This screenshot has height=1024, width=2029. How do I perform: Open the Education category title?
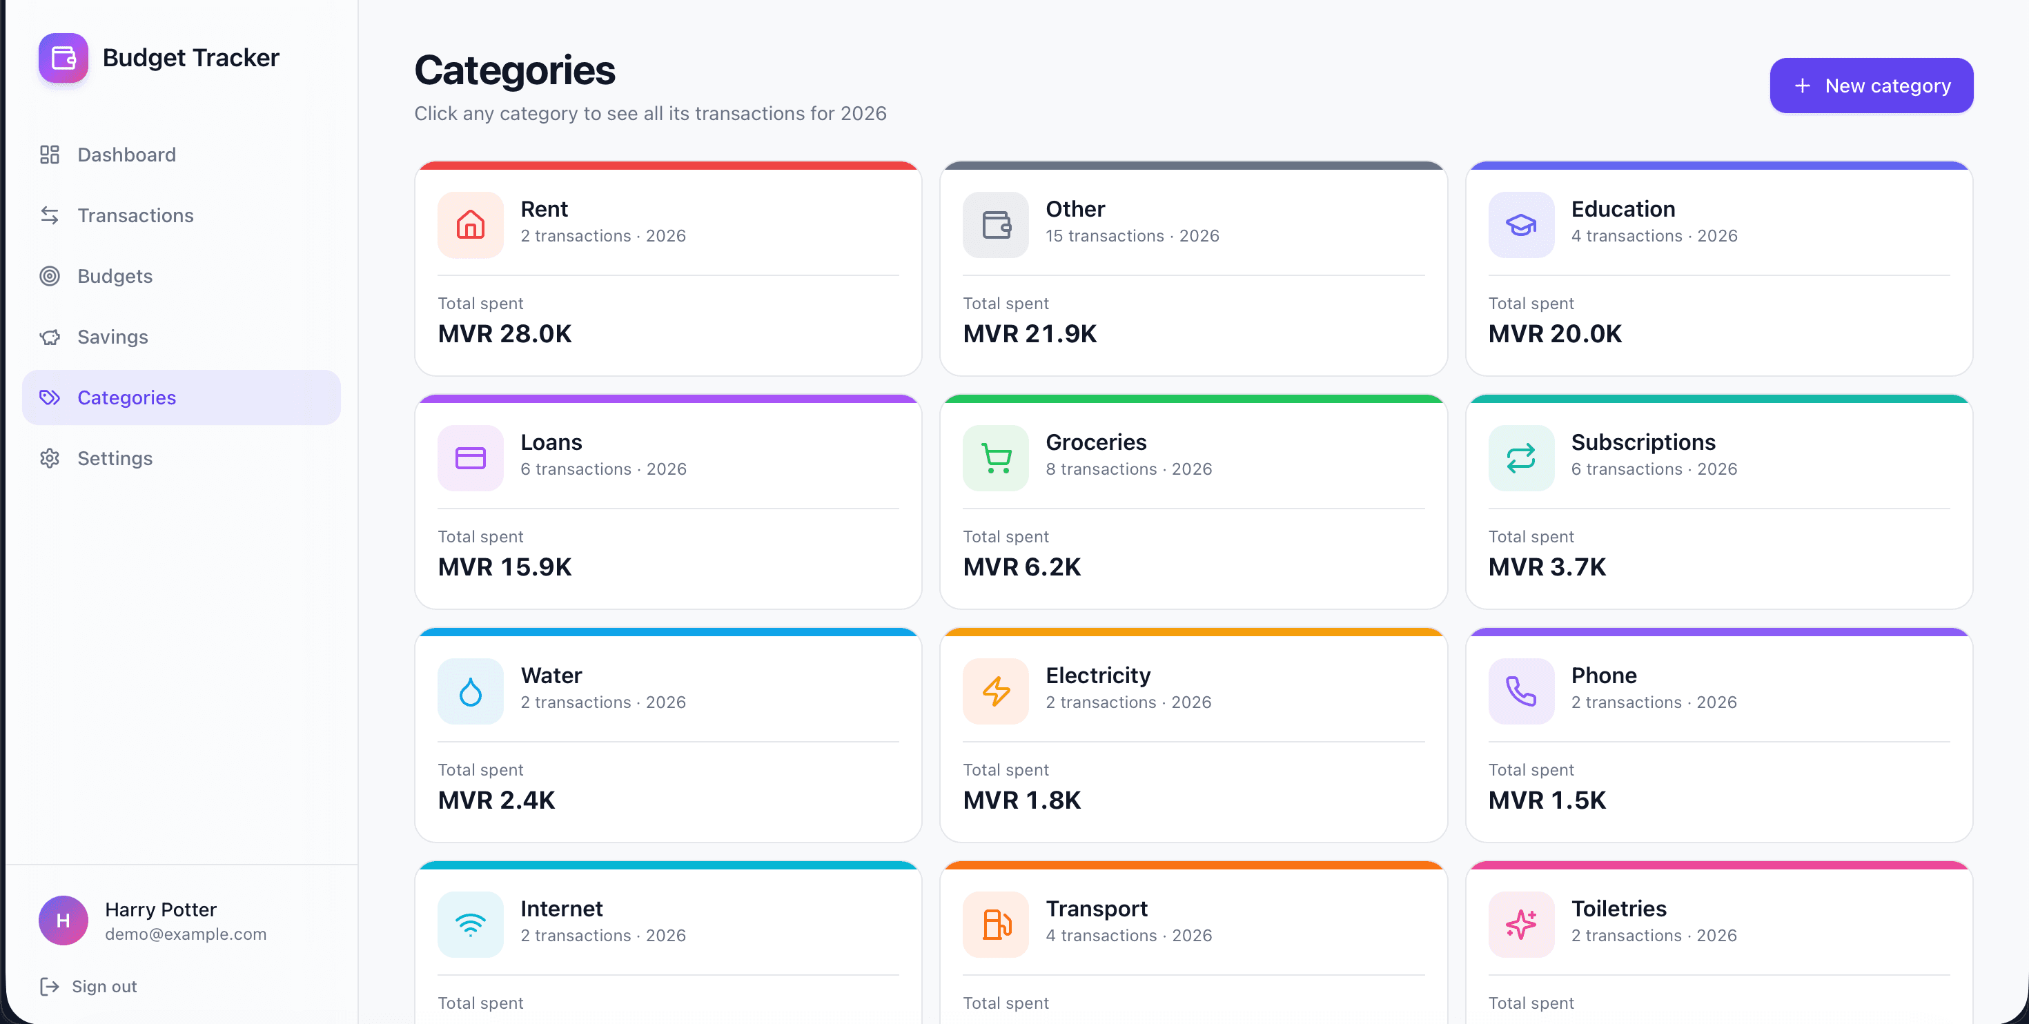pos(1623,209)
